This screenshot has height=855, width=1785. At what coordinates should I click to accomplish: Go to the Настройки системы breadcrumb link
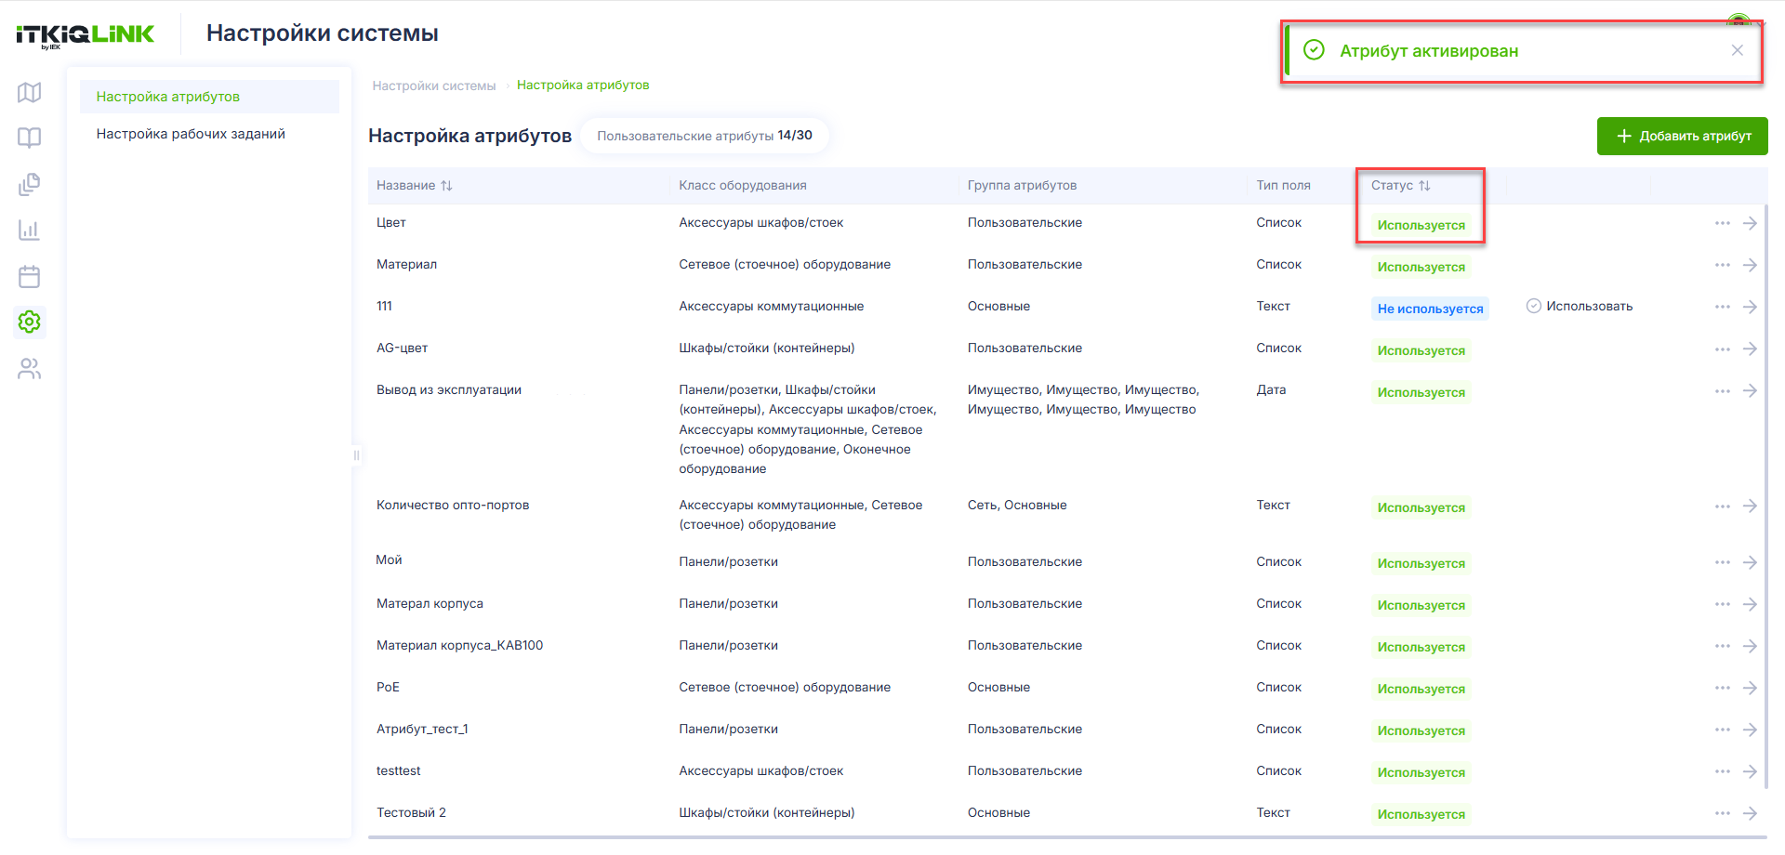click(x=434, y=85)
